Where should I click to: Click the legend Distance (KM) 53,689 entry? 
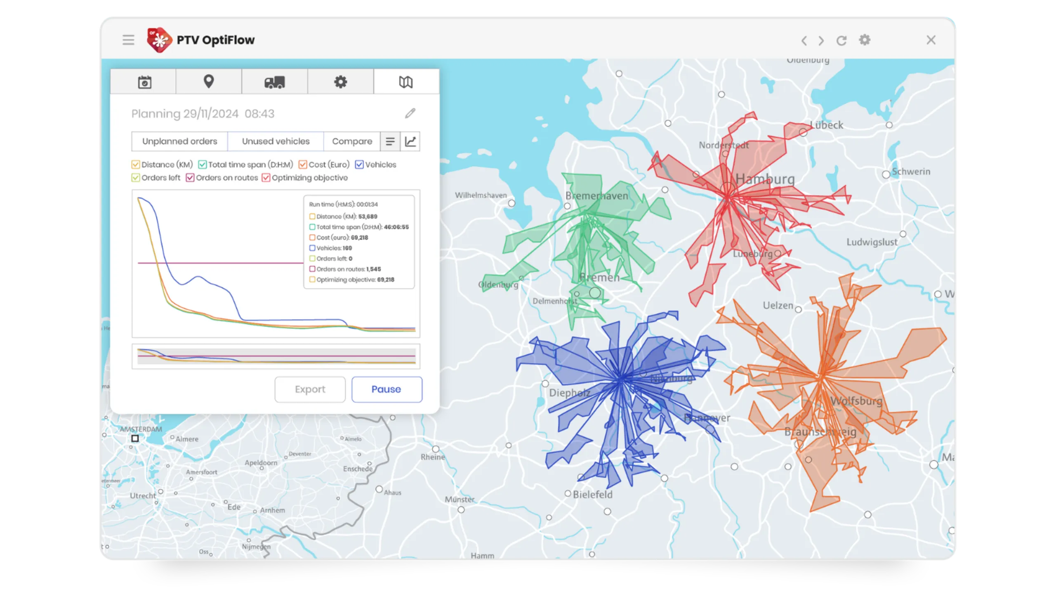click(x=343, y=217)
